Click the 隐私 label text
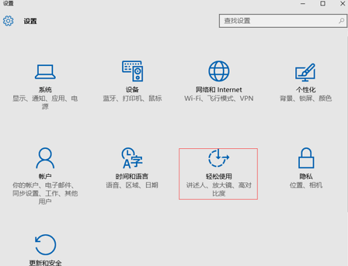The image size is (348, 266). [x=306, y=176]
